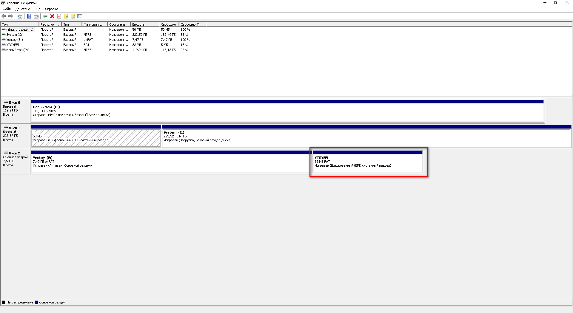This screenshot has width=573, height=313.
Task: Select Новый том (D:) partition on Диск 0
Action: (287, 111)
